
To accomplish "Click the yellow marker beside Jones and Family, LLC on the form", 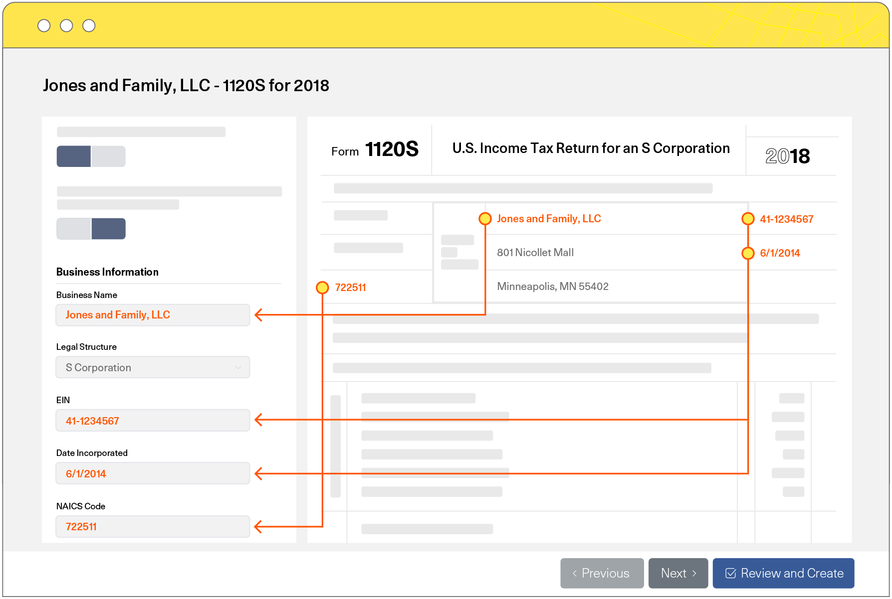I will tap(485, 219).
